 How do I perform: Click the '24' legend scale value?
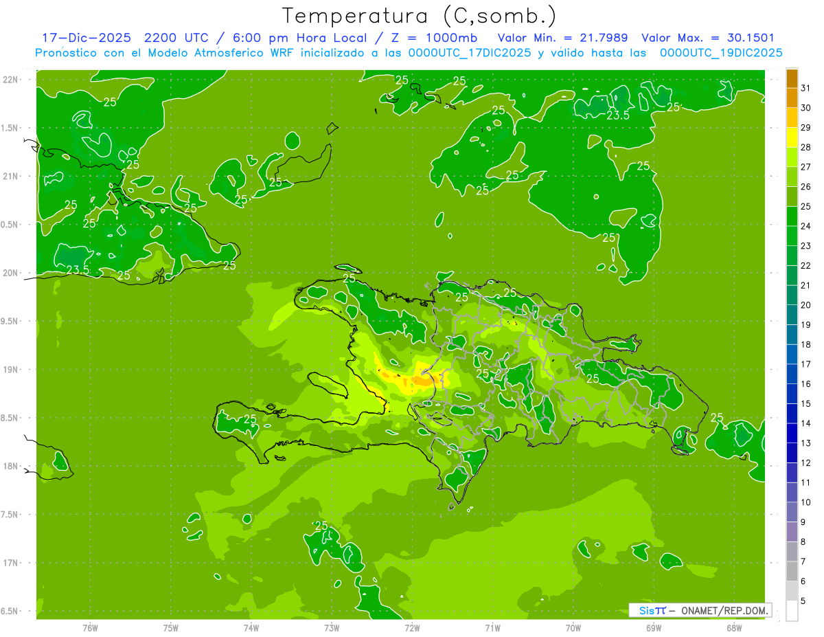point(806,226)
